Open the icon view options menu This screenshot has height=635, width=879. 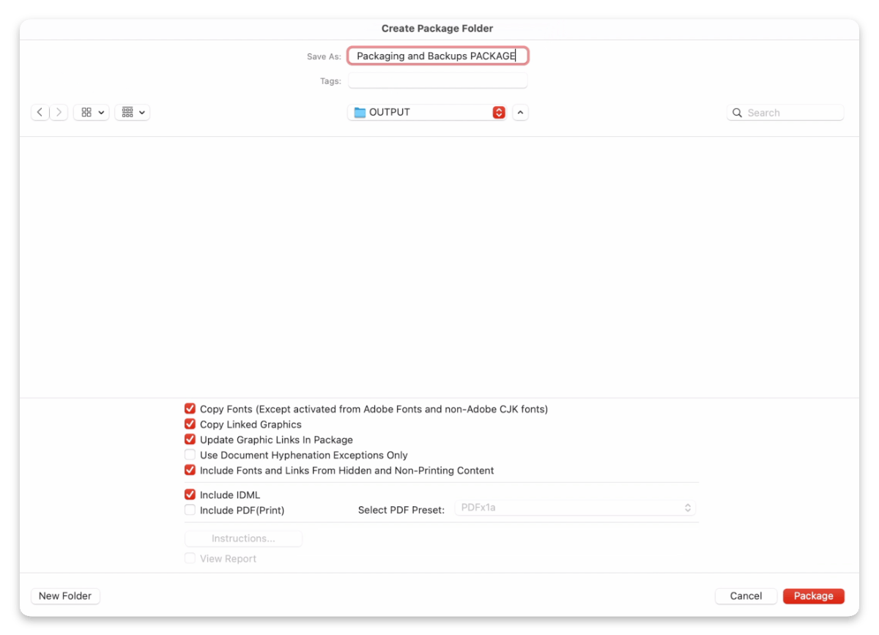click(x=92, y=113)
